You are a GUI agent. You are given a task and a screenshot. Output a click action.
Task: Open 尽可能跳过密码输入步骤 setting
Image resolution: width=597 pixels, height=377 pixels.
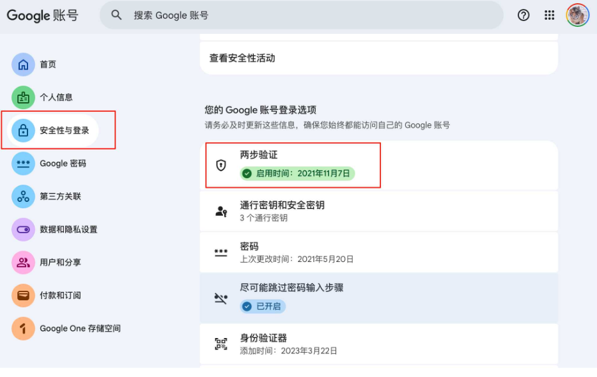coord(378,296)
